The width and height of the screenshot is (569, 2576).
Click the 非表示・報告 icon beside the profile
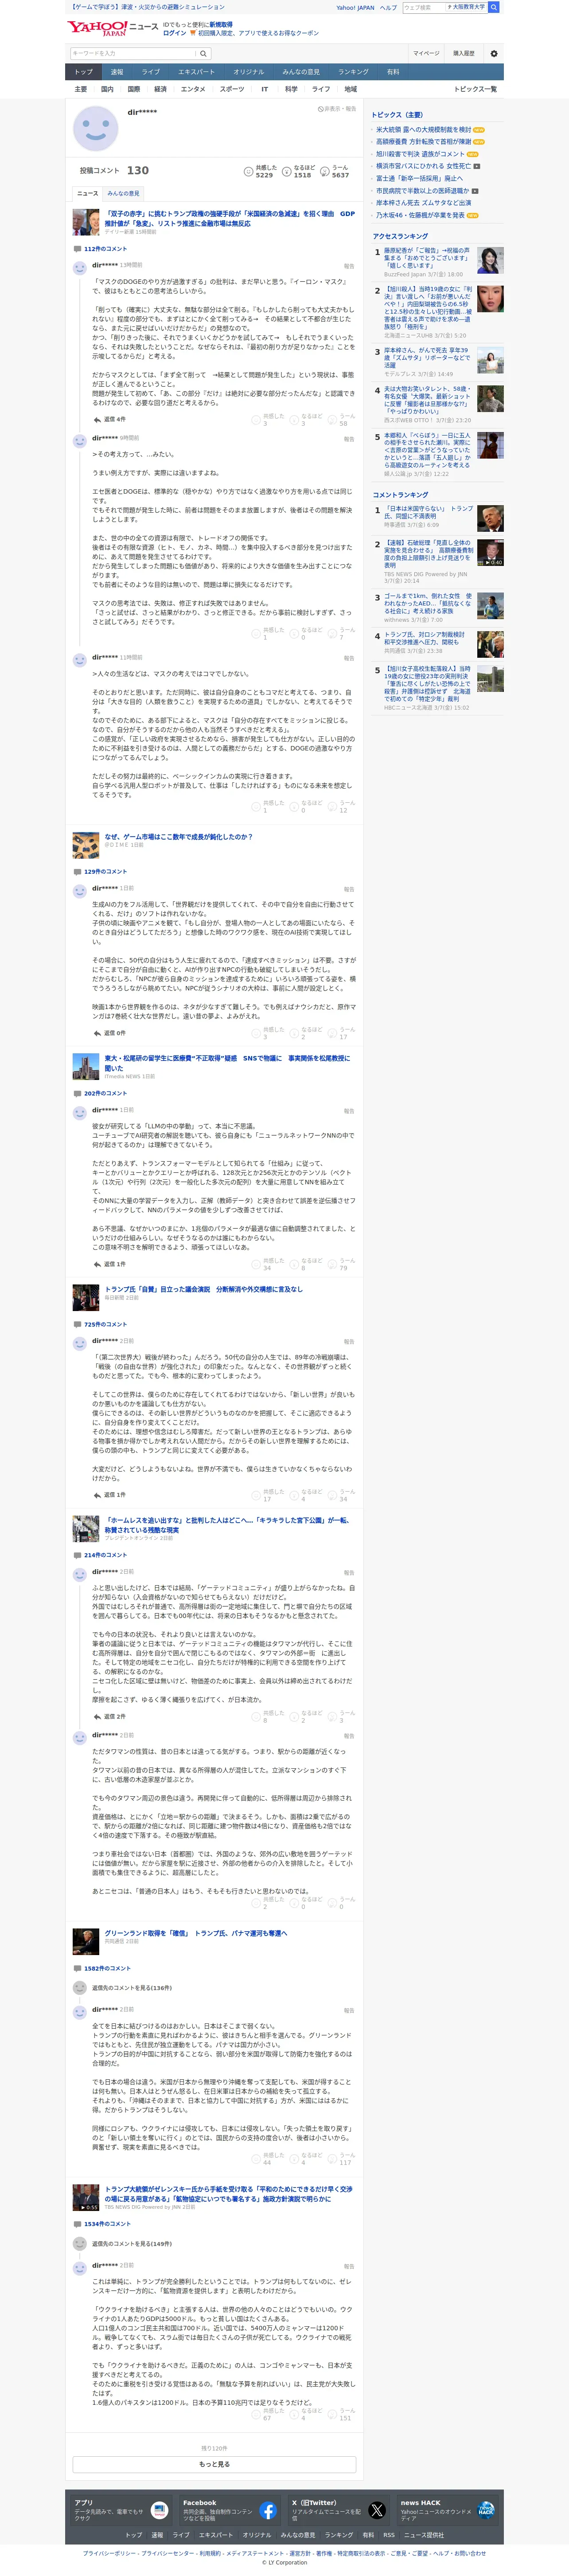[x=320, y=108]
